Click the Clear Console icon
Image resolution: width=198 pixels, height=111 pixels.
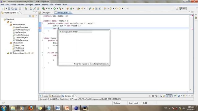click(x=161, y=96)
